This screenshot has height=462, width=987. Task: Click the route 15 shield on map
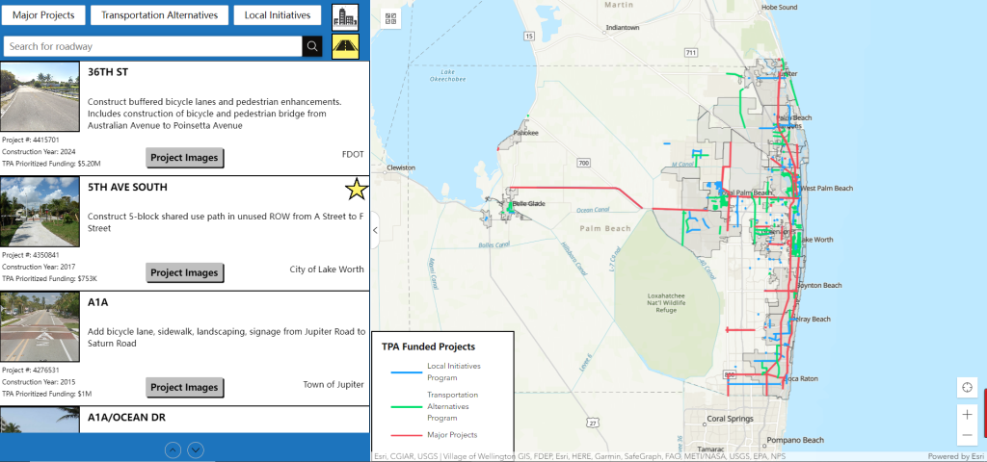coord(529,36)
